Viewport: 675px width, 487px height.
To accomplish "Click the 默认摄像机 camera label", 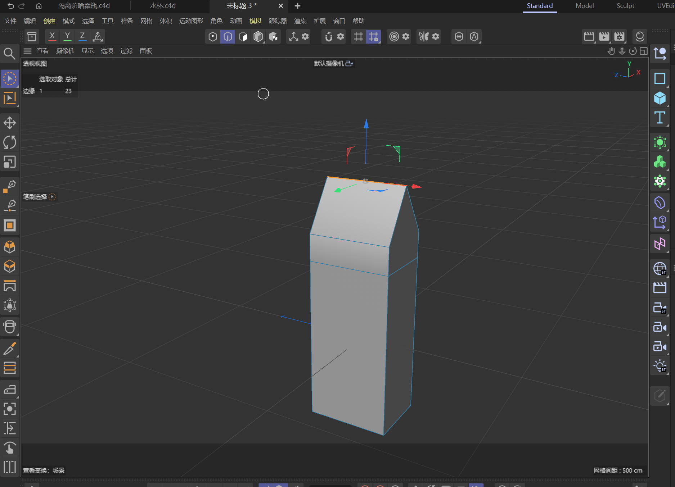I will coord(329,63).
